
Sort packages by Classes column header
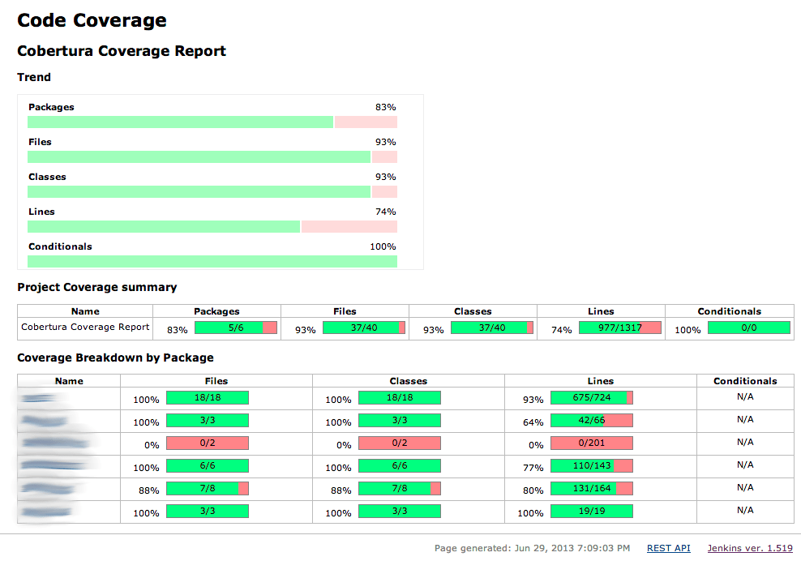tap(408, 380)
